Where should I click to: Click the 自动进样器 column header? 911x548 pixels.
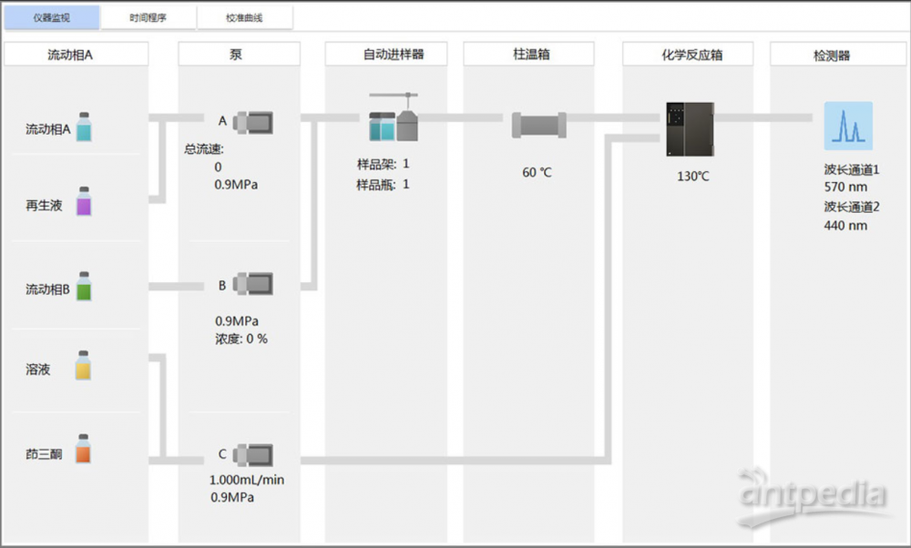[387, 55]
